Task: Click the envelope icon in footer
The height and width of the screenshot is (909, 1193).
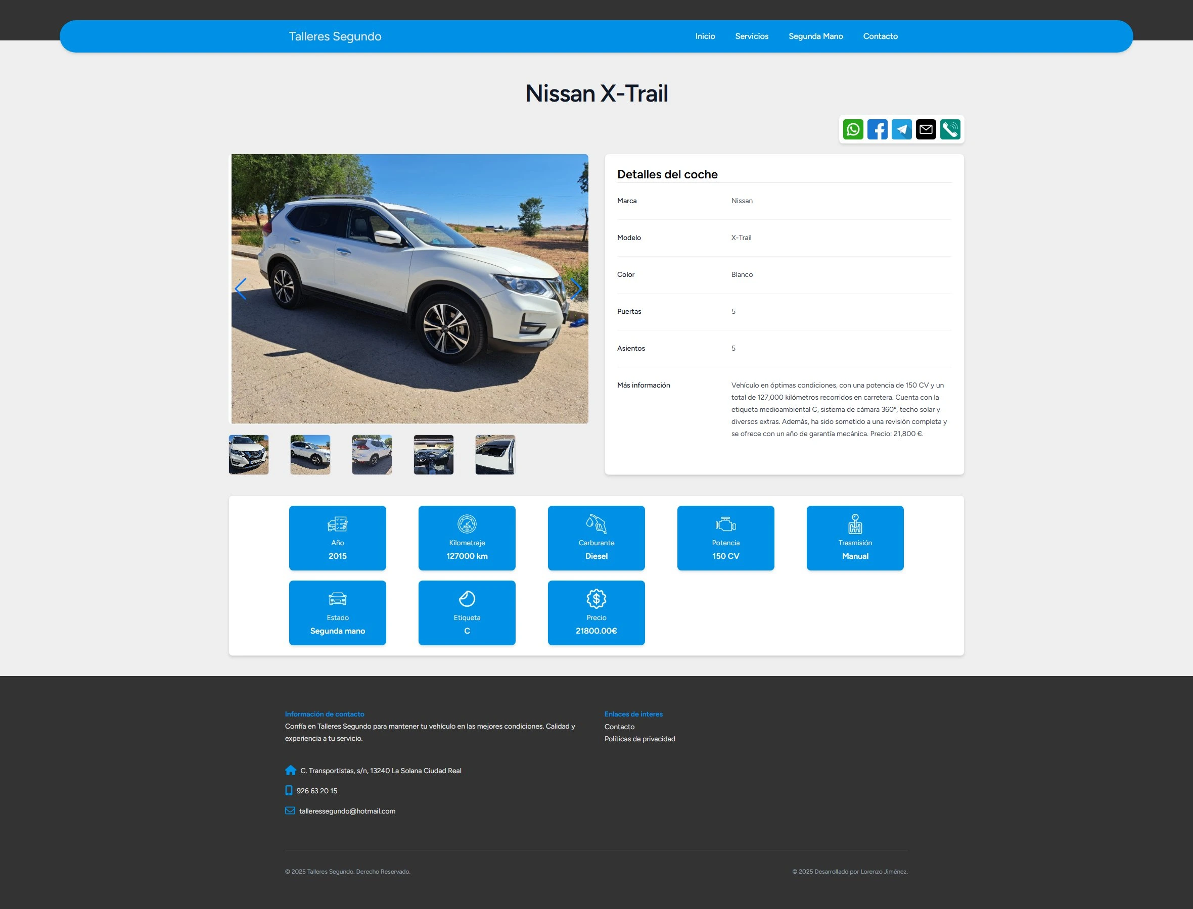Action: pyautogui.click(x=290, y=810)
